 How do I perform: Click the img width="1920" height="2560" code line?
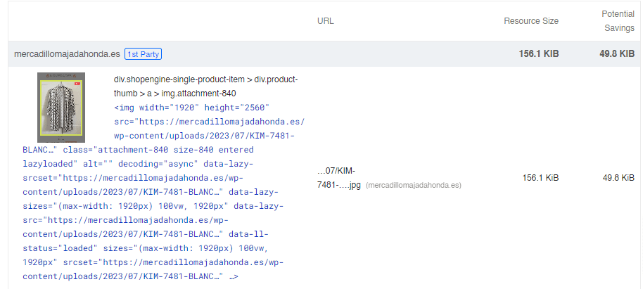(x=191, y=108)
